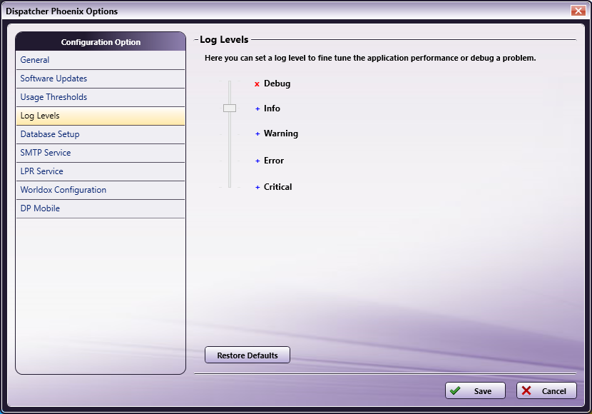
Task: Open the General configuration option
Action: 101,60
